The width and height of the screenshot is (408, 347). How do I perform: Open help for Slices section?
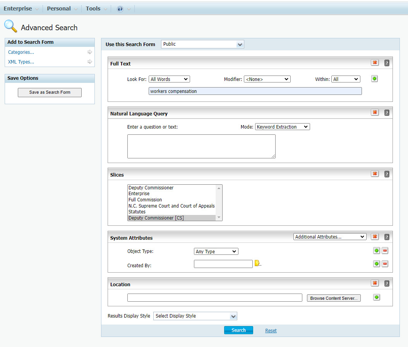(387, 174)
